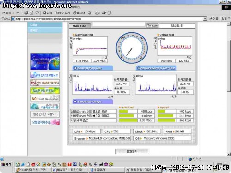Click the 정보화 추진 위원회 green banner
This screenshot has height=173, width=231.
click(x=45, y=90)
